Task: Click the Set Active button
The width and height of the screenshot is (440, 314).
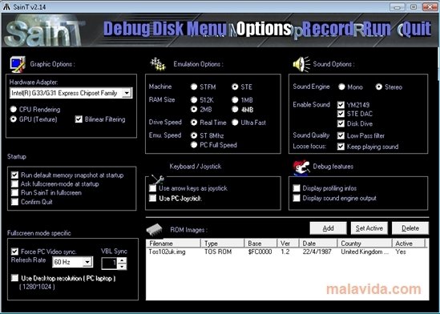Action: coord(369,228)
